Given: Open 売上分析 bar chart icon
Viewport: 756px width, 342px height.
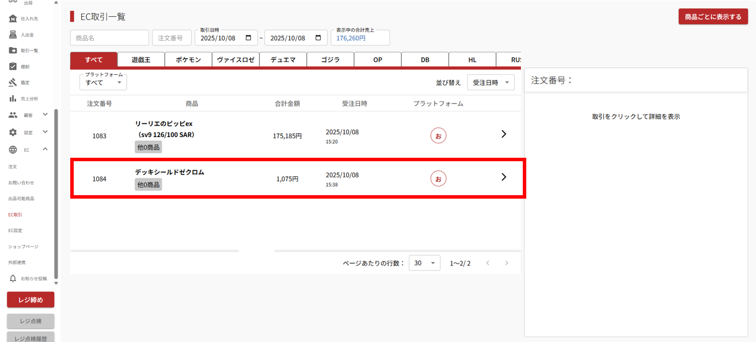Looking at the screenshot, I should 13,98.
